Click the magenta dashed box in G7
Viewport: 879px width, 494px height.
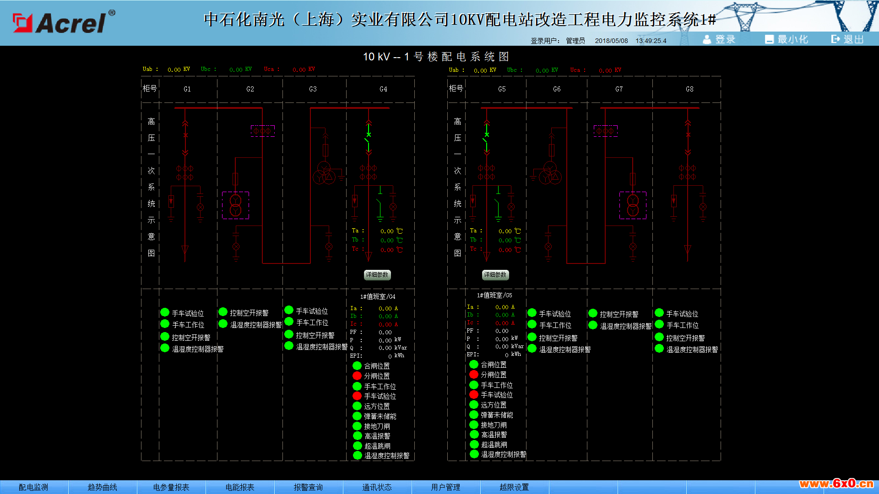(x=606, y=131)
